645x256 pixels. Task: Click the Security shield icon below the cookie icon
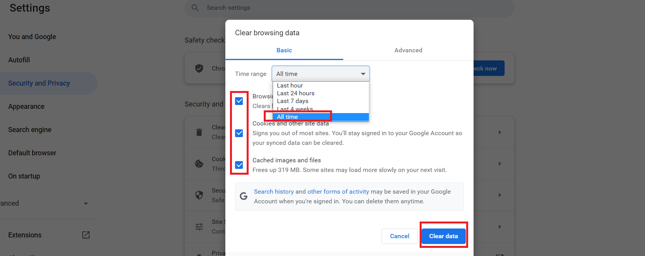[x=199, y=195]
